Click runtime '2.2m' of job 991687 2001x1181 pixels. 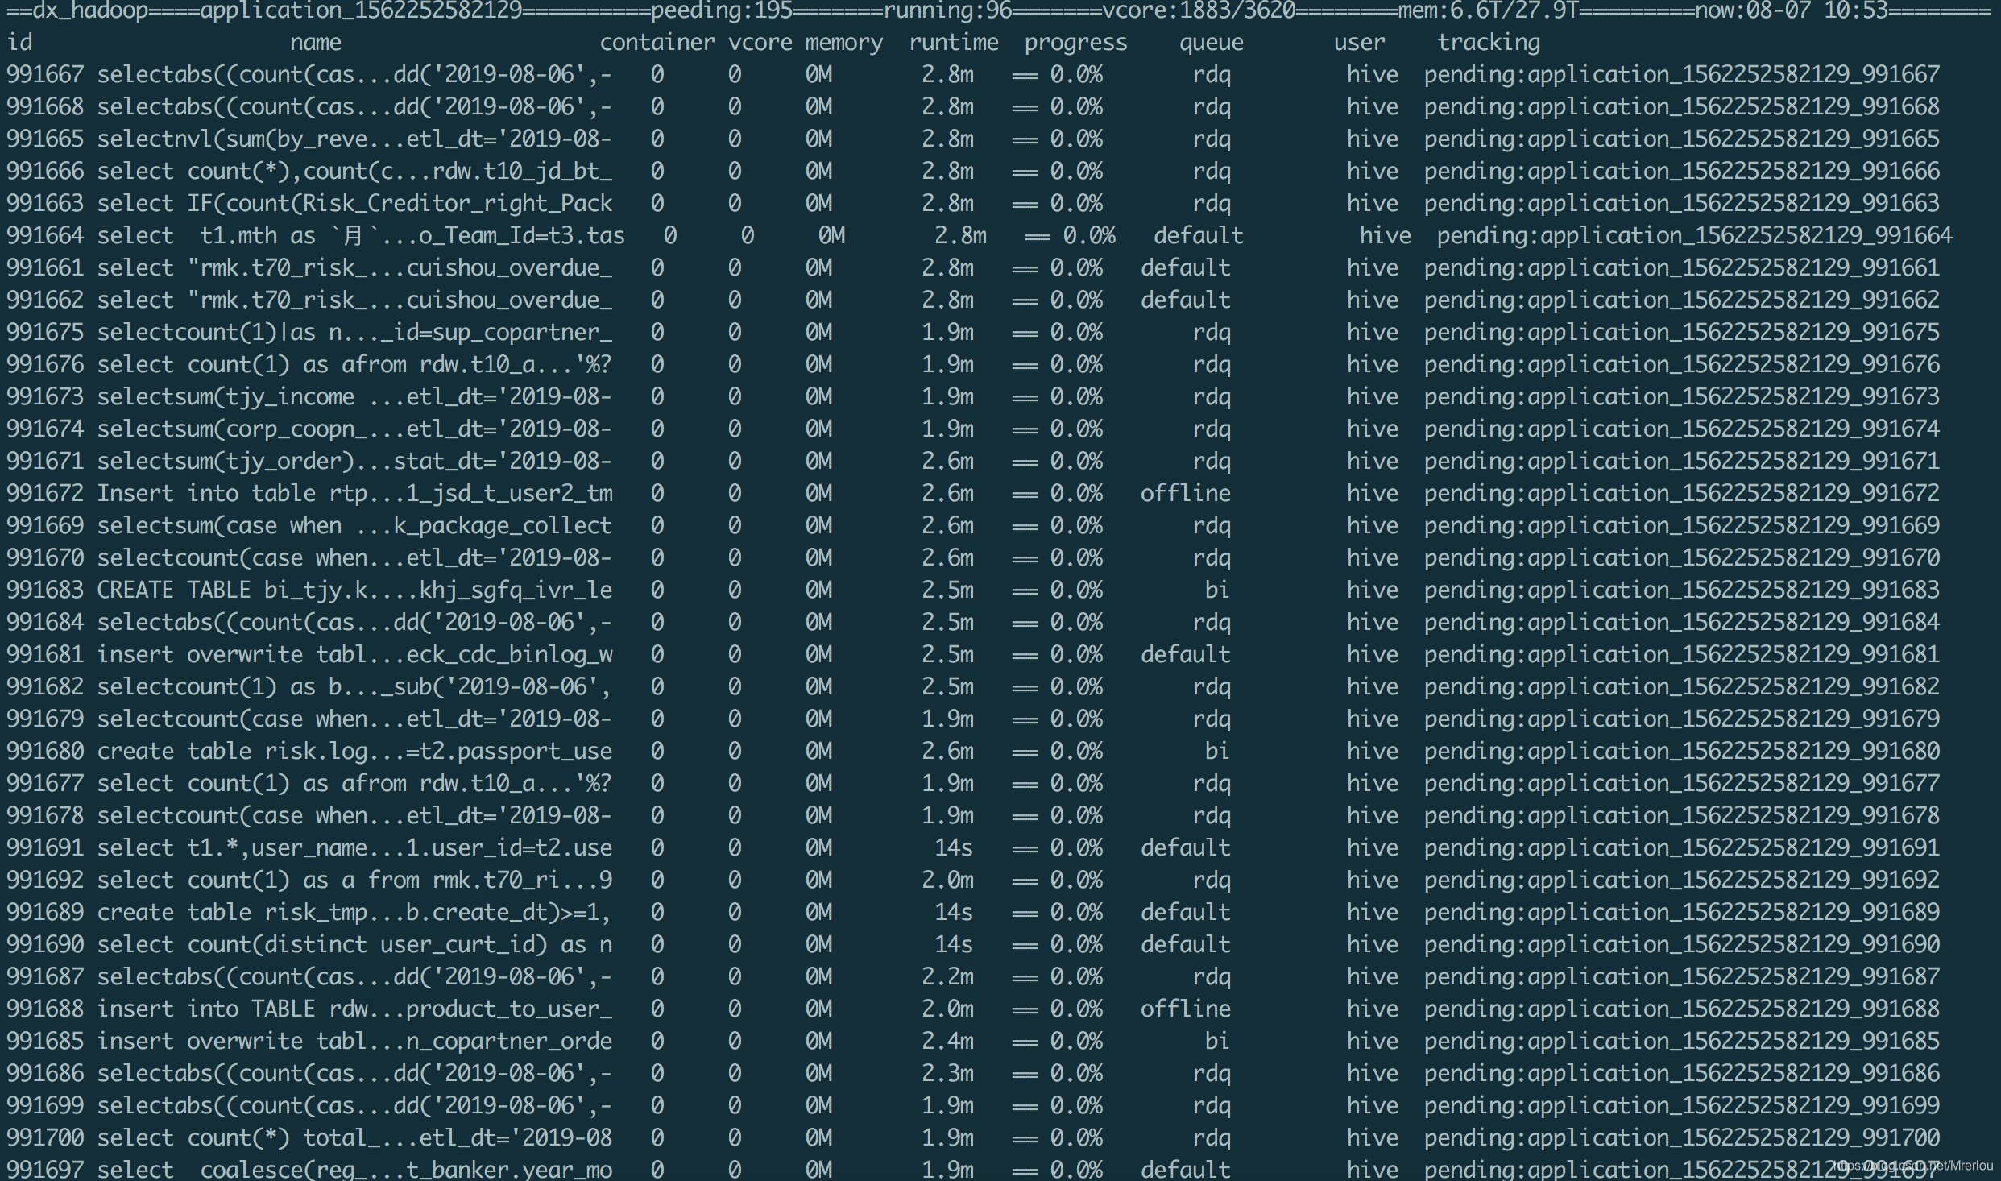click(947, 976)
